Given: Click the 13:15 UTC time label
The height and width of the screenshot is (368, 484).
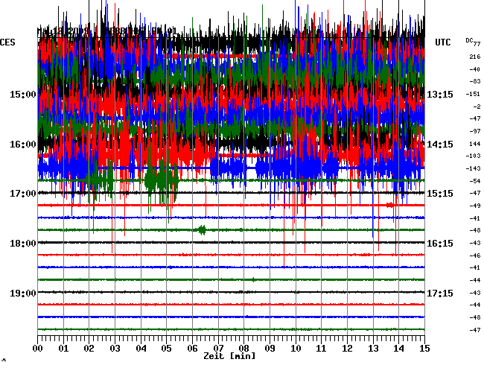Looking at the screenshot, I should tap(440, 95).
